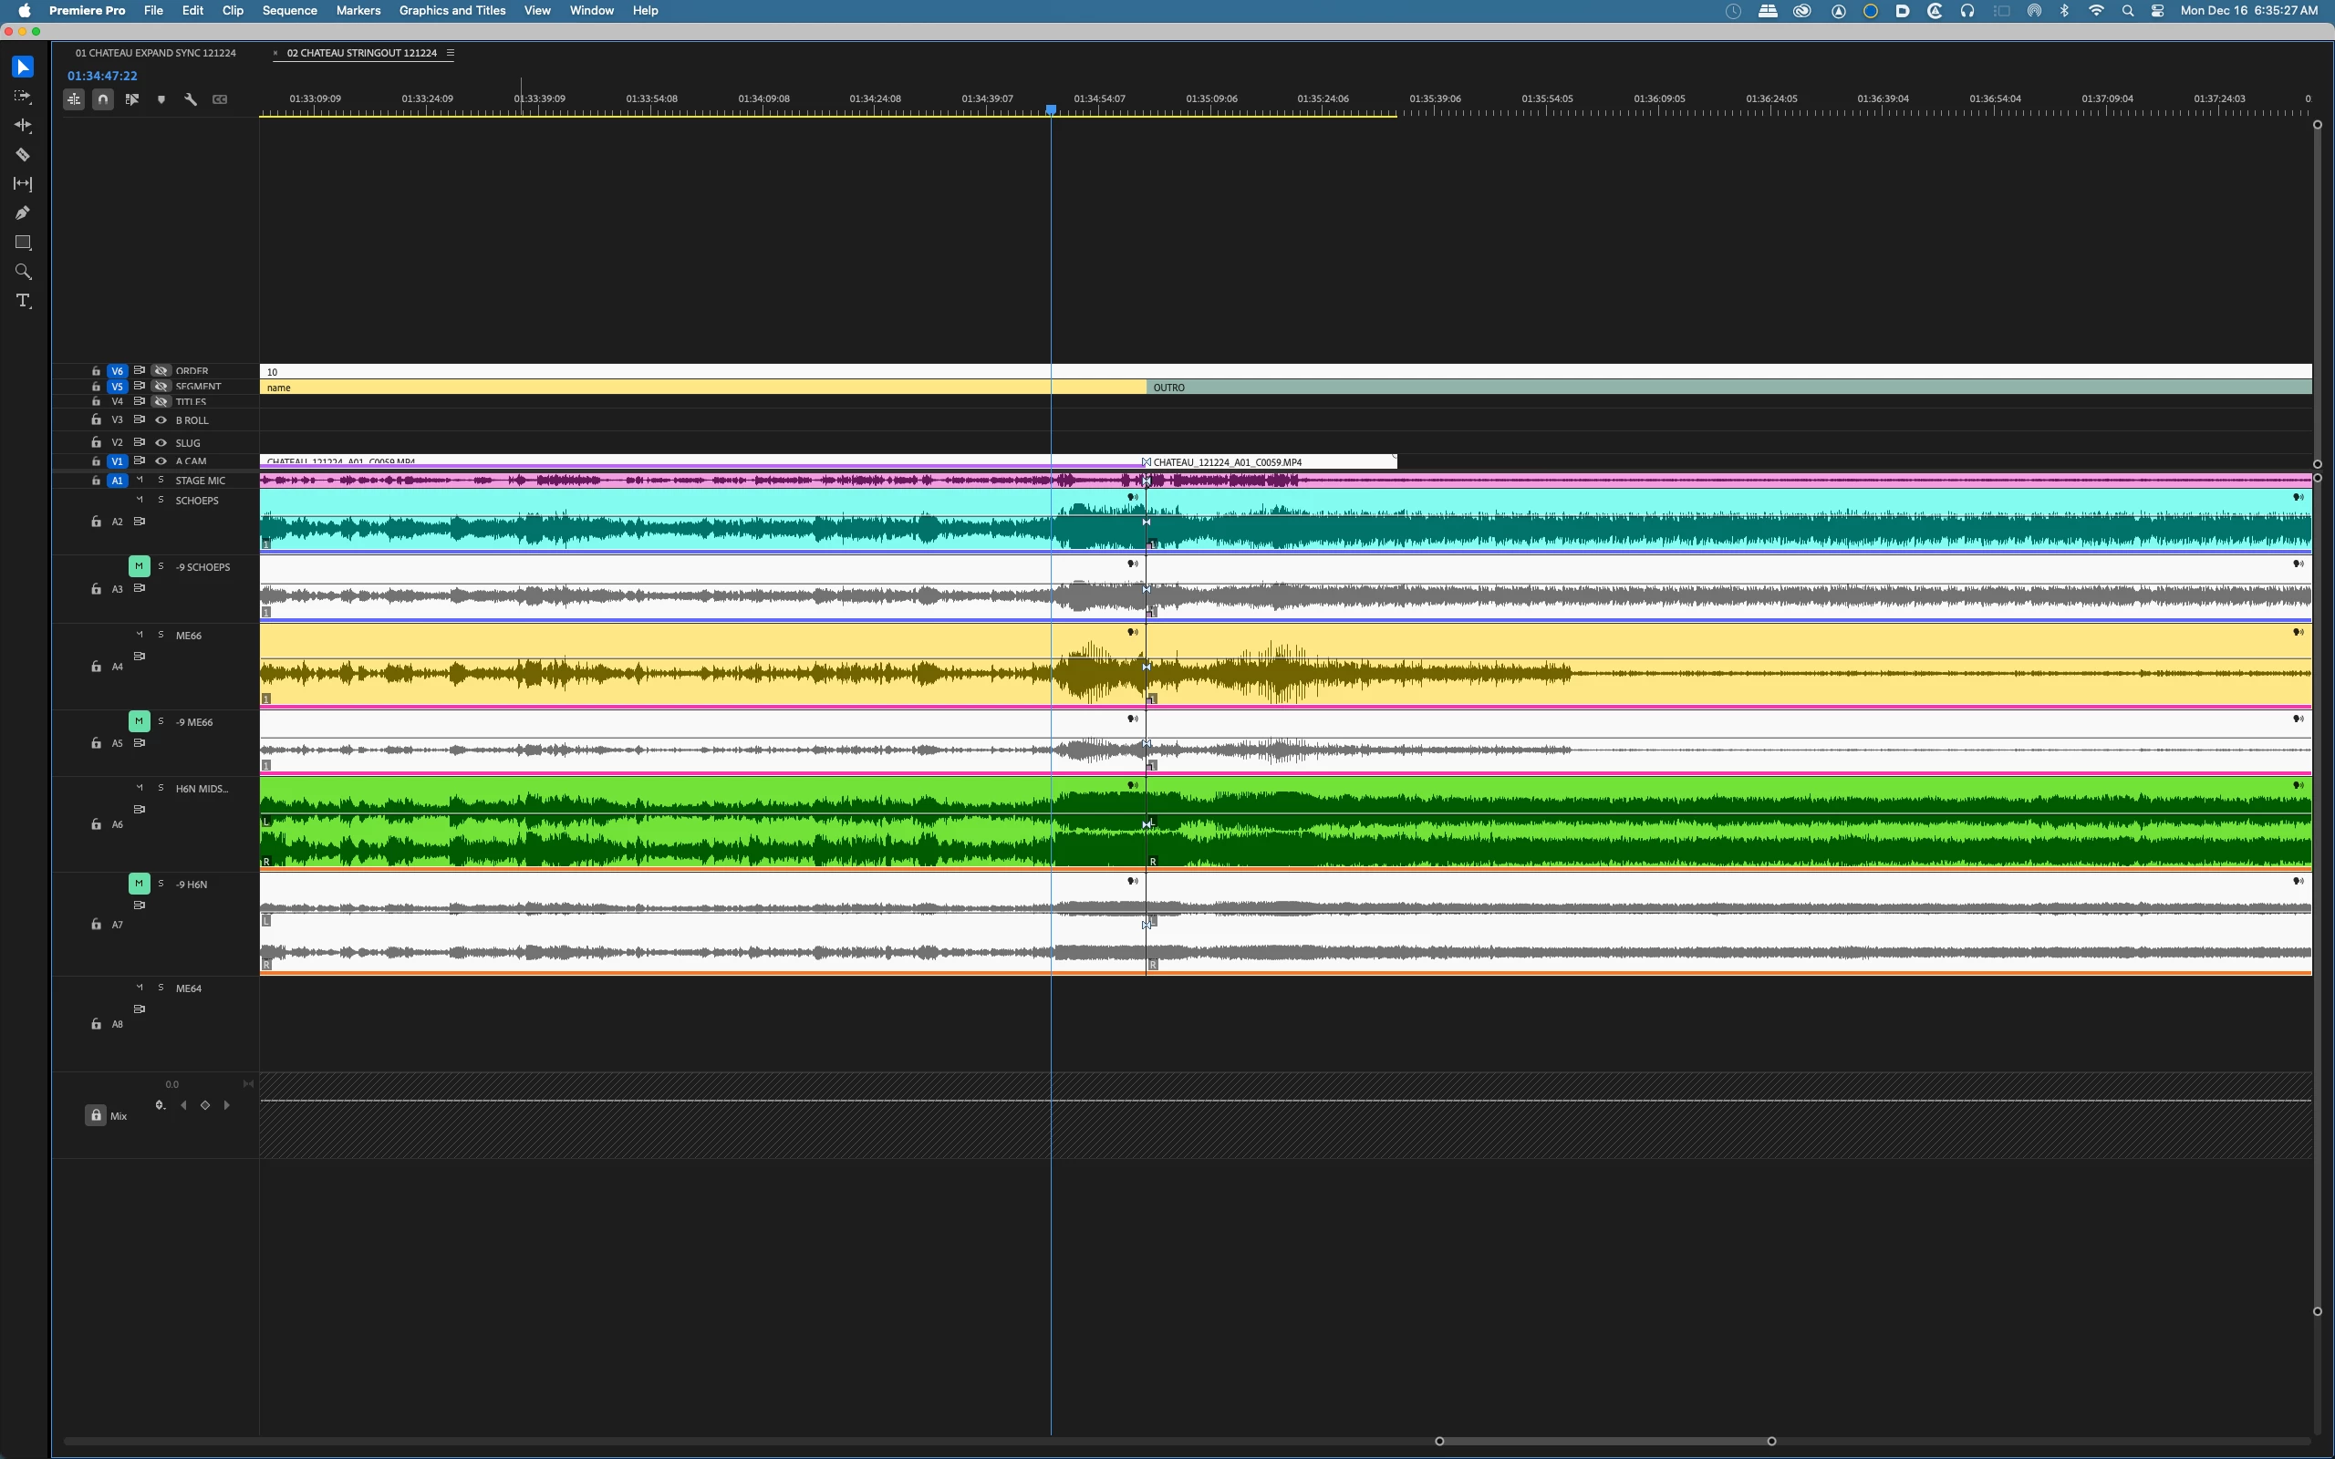Click the Add Marker icon
Viewport: 2335px width, 1459px height.
161,99
